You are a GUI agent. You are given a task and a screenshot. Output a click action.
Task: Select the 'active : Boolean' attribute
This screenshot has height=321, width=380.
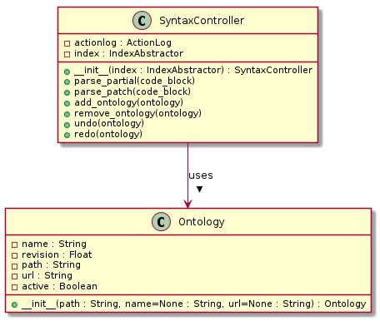click(59, 286)
